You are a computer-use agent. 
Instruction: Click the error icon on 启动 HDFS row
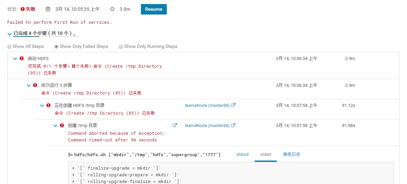pos(22,58)
